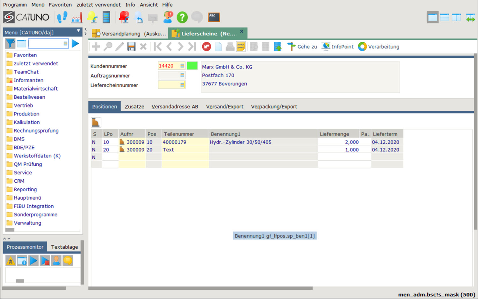
Task: Click the green status box beside Kundennummer
Action: point(192,66)
